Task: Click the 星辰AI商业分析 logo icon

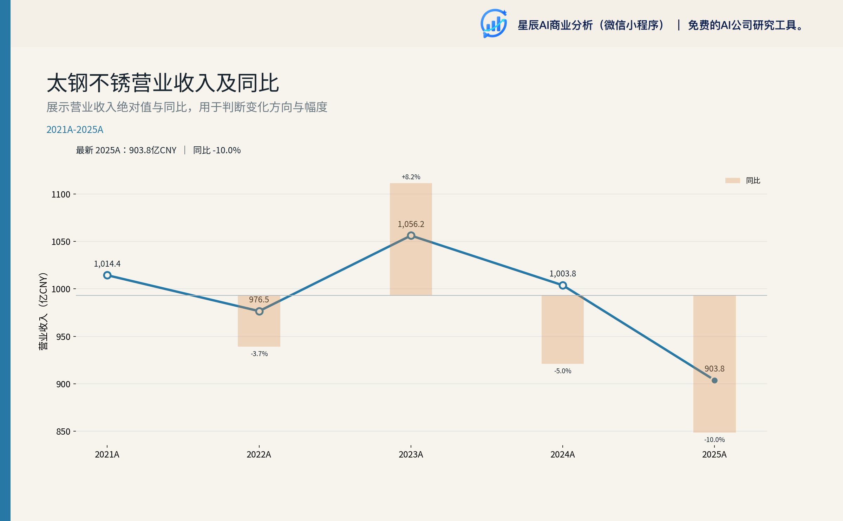Action: [494, 24]
